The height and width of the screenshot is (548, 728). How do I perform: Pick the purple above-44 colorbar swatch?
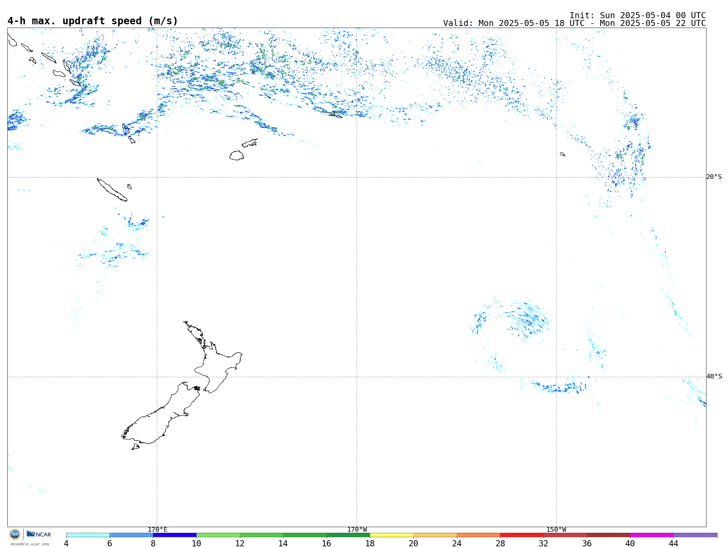[696, 535]
